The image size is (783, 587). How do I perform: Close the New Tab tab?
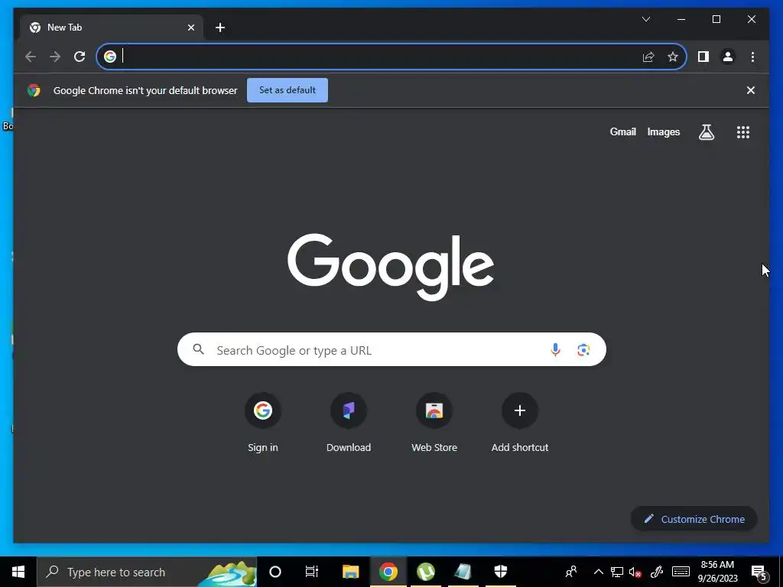click(190, 28)
